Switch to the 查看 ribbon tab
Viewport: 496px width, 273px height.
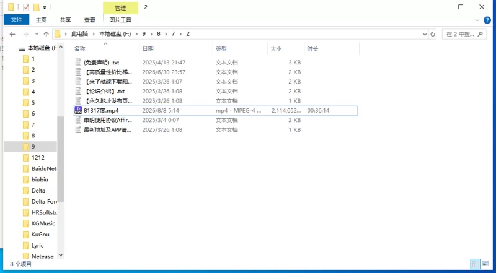[89, 20]
